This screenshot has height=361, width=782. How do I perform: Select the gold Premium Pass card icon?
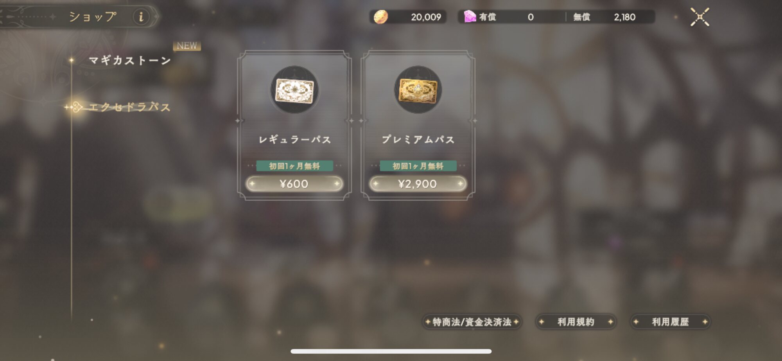point(418,90)
